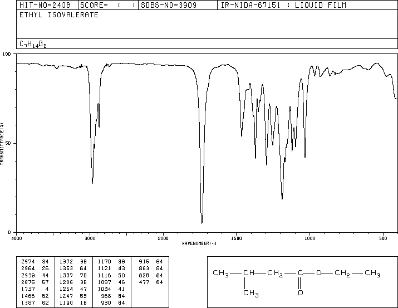The width and height of the screenshot is (398, 308).
Task: Select peak table entry 477
Action: (x=144, y=282)
